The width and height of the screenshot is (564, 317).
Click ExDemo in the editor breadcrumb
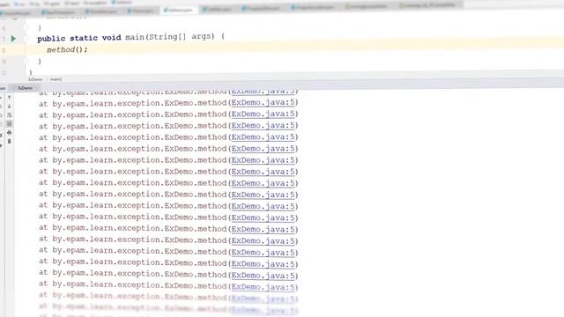[x=35, y=79]
